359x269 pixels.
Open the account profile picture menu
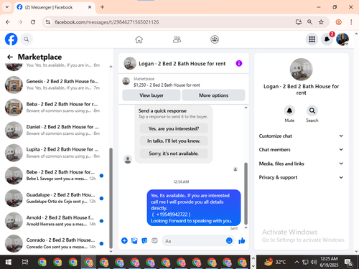(342, 39)
